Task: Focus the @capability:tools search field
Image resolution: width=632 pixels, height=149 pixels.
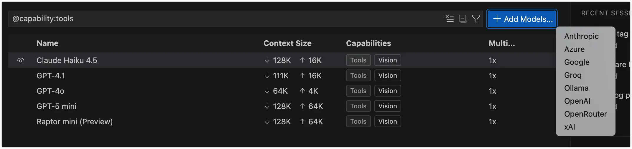Action: point(206,19)
